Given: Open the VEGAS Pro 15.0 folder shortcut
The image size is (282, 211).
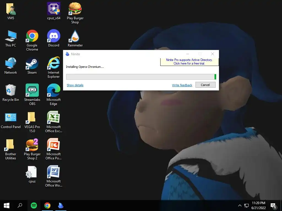Looking at the screenshot, I should 32,122.
